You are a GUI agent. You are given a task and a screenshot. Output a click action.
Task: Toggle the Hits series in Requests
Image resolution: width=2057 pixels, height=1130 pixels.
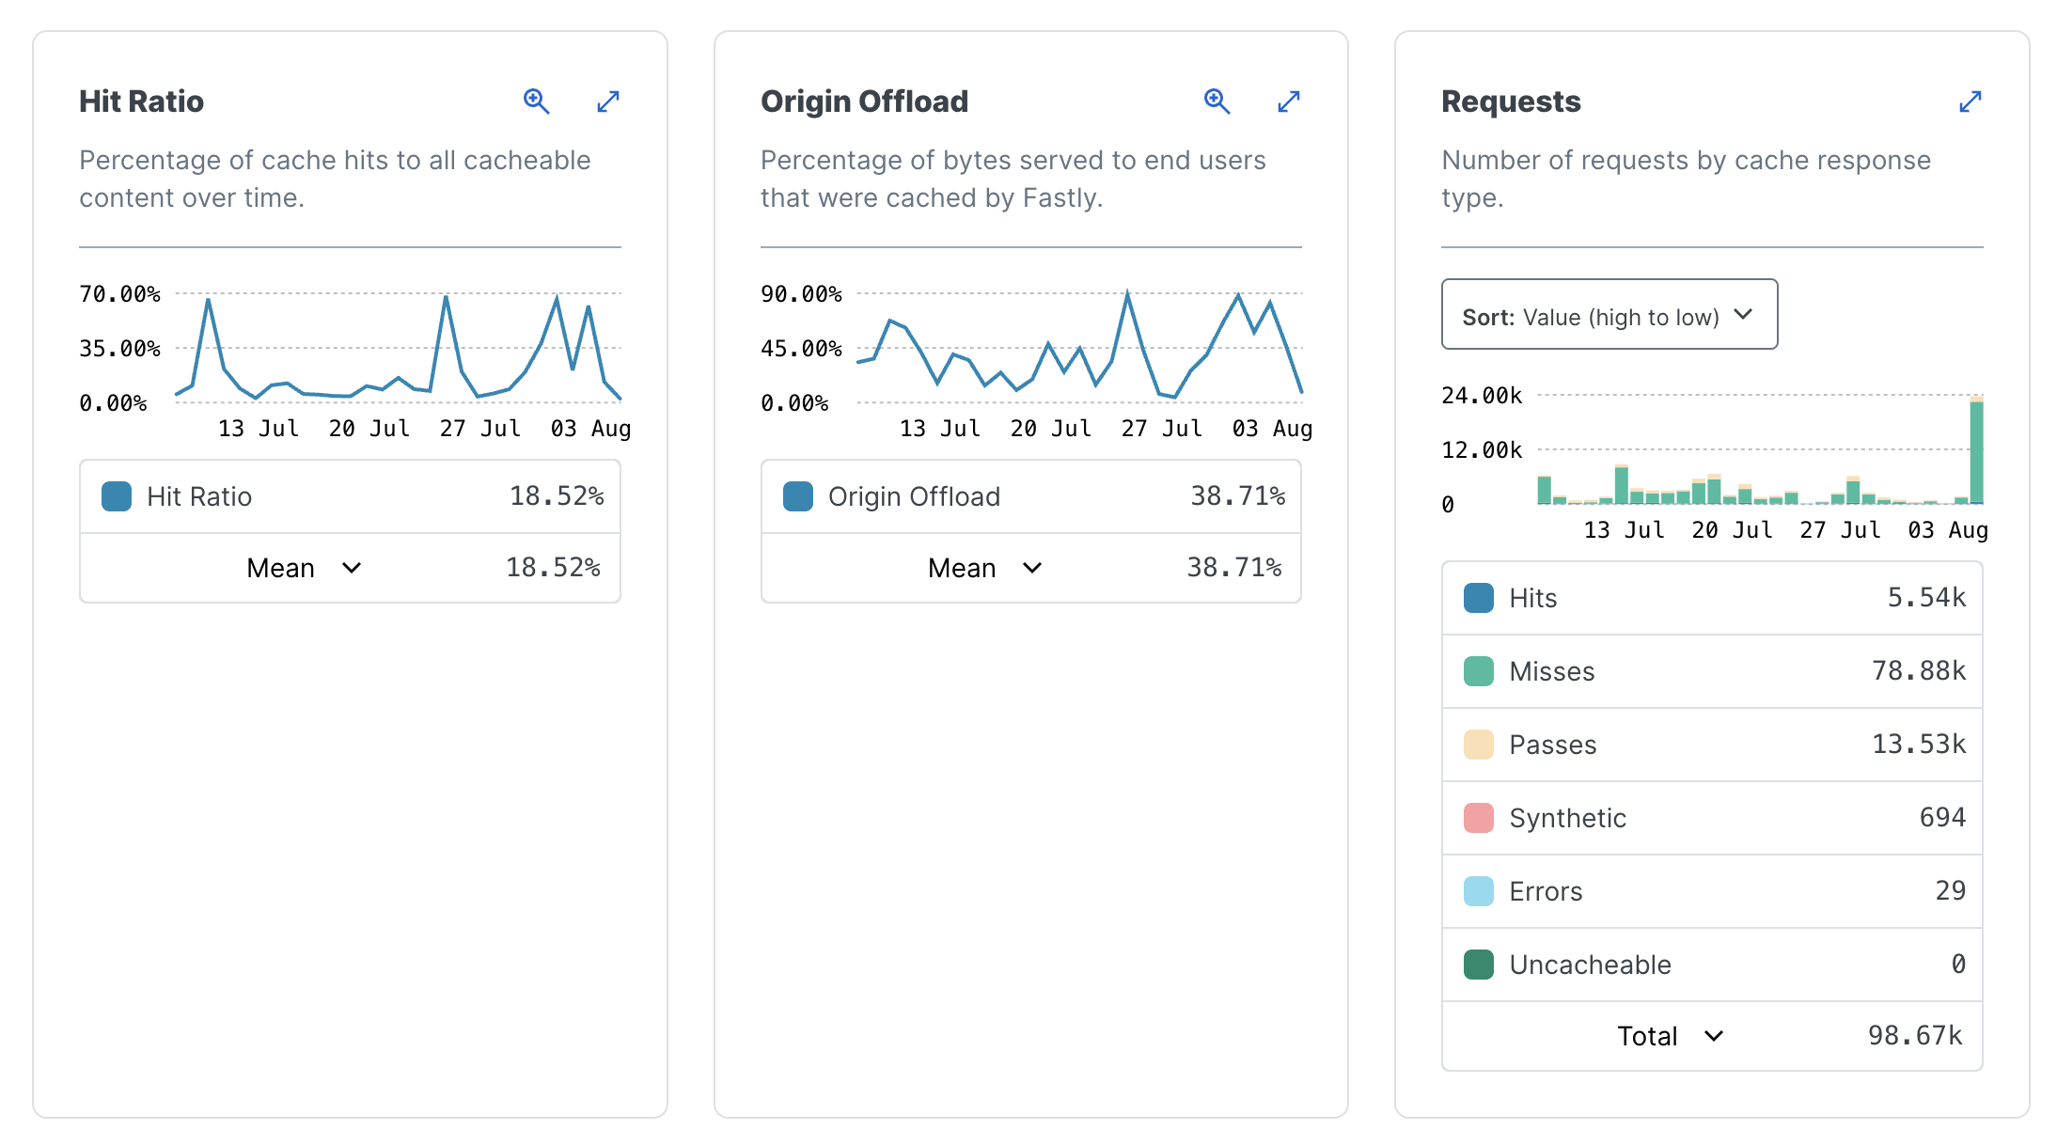tap(1532, 598)
